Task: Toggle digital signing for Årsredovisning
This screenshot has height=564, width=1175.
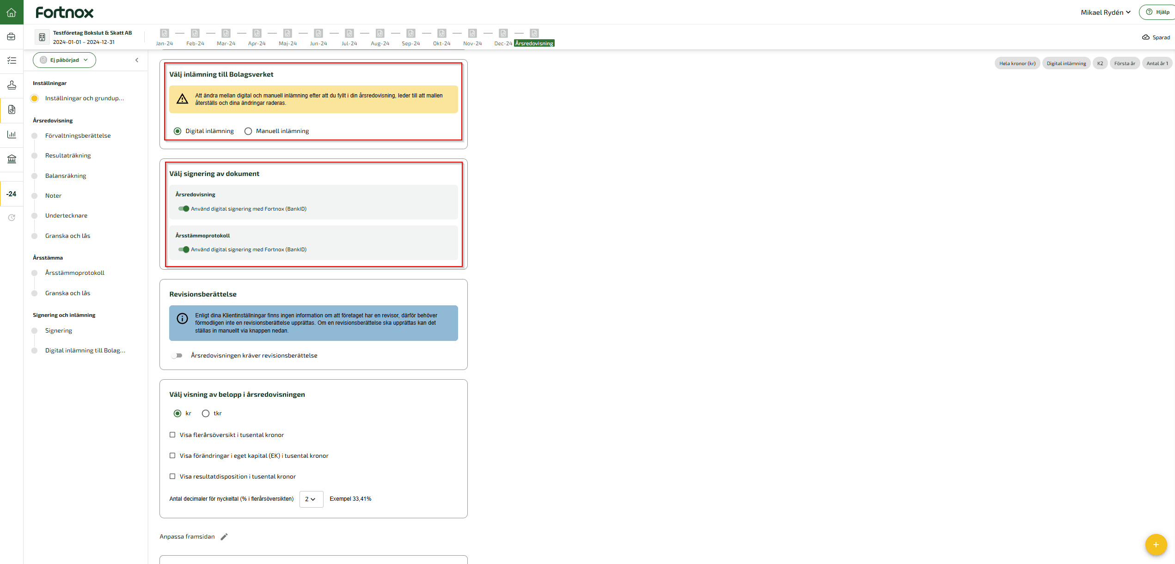Action: click(x=184, y=209)
